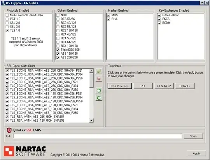Viewport: 210px width, 160px height.
Task: Check the RC2 128/128 cipher checkbox
Action: point(58,31)
